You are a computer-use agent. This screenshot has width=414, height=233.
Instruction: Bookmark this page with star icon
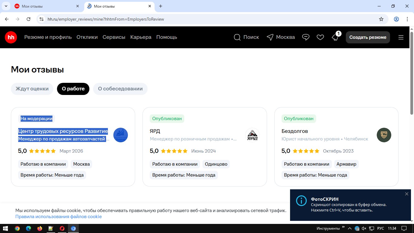[x=381, y=19]
